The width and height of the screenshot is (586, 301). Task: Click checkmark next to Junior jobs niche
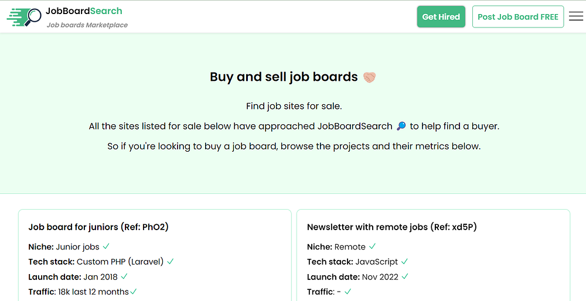point(106,247)
